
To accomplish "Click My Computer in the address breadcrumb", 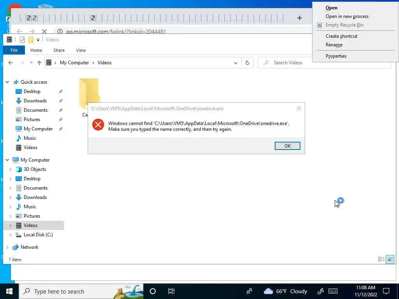I will pyautogui.click(x=74, y=63).
